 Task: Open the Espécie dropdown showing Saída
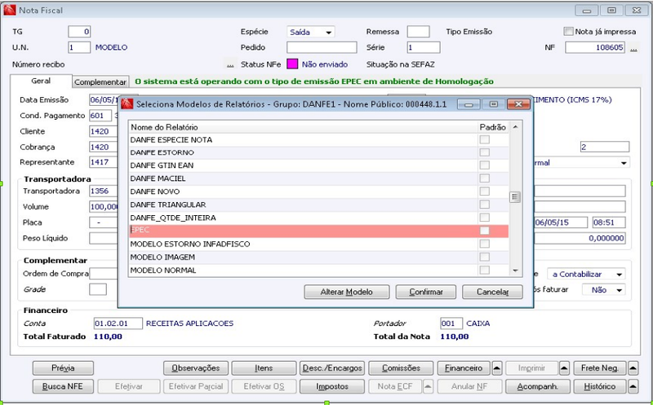pos(311,32)
